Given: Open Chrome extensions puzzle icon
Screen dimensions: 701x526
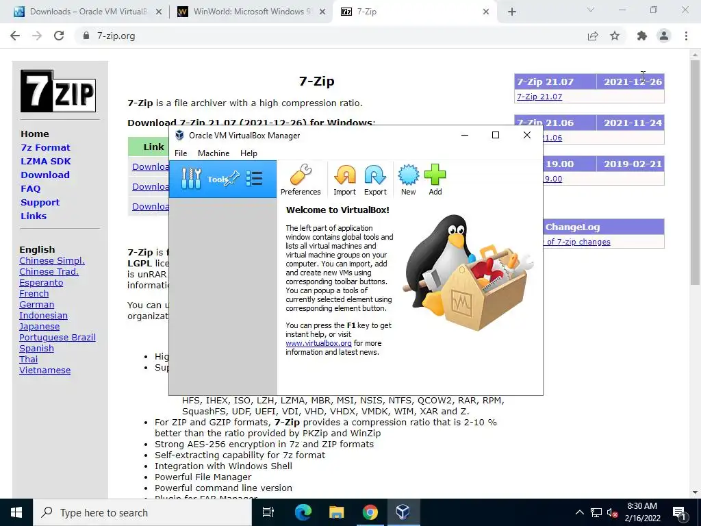Looking at the screenshot, I should pos(642,36).
